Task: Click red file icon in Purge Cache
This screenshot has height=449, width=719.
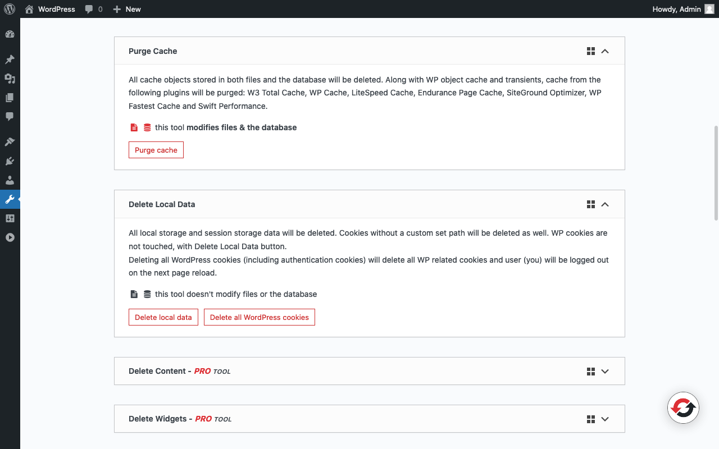Action: coord(134,127)
